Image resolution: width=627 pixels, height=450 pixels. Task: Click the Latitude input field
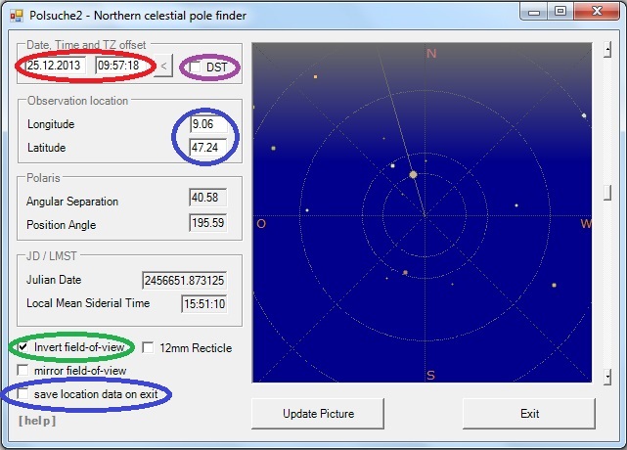(x=208, y=148)
